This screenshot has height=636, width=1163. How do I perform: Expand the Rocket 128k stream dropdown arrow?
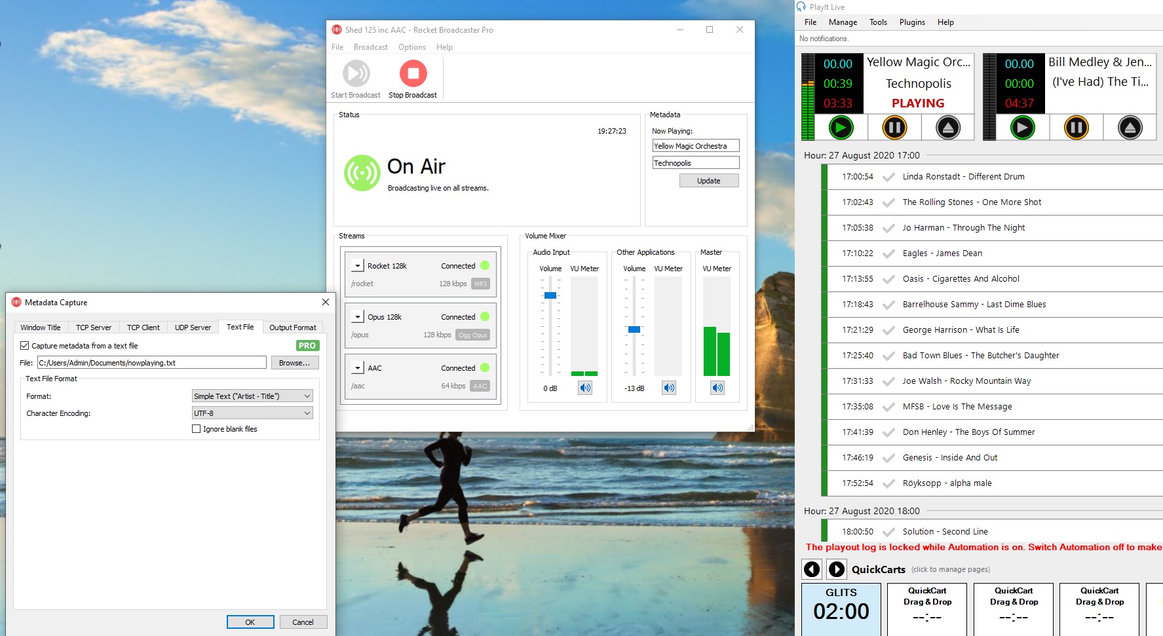357,265
